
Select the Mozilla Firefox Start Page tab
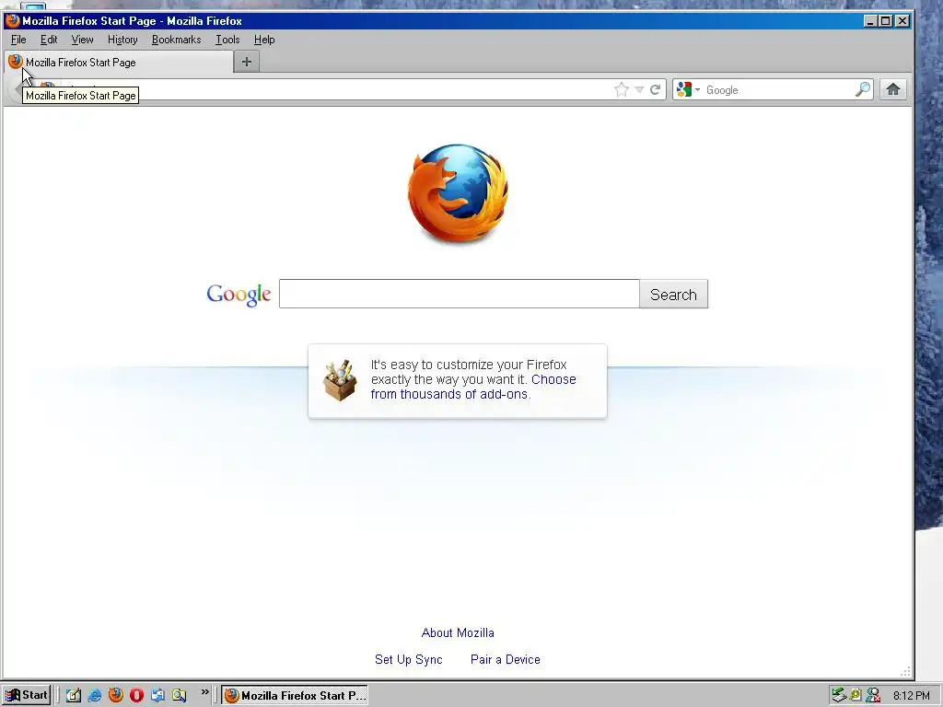tap(119, 62)
